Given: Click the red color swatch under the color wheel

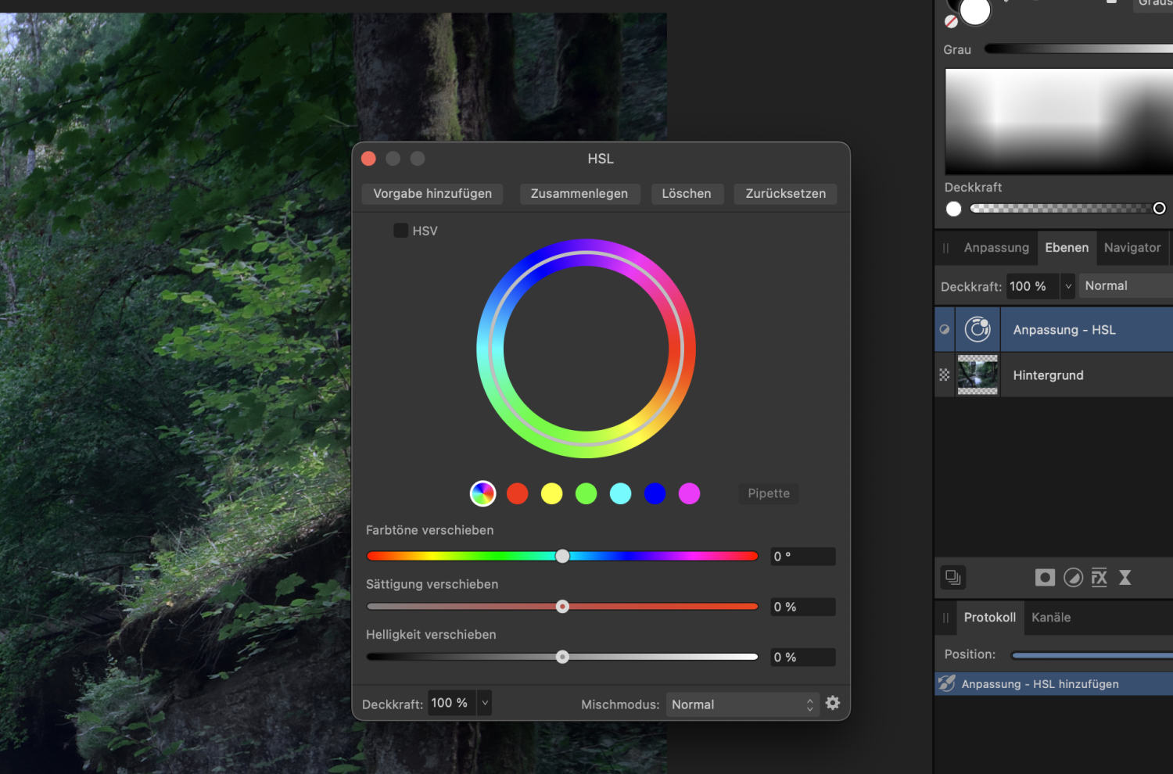Looking at the screenshot, I should (517, 493).
